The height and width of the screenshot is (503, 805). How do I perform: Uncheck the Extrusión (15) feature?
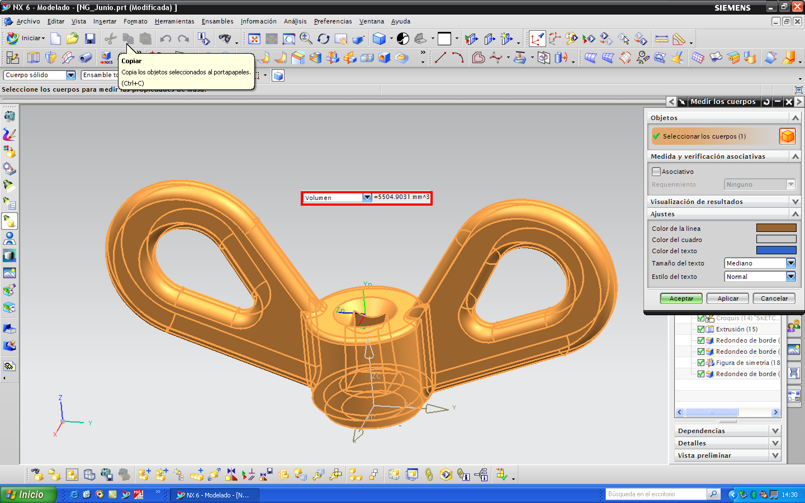700,329
